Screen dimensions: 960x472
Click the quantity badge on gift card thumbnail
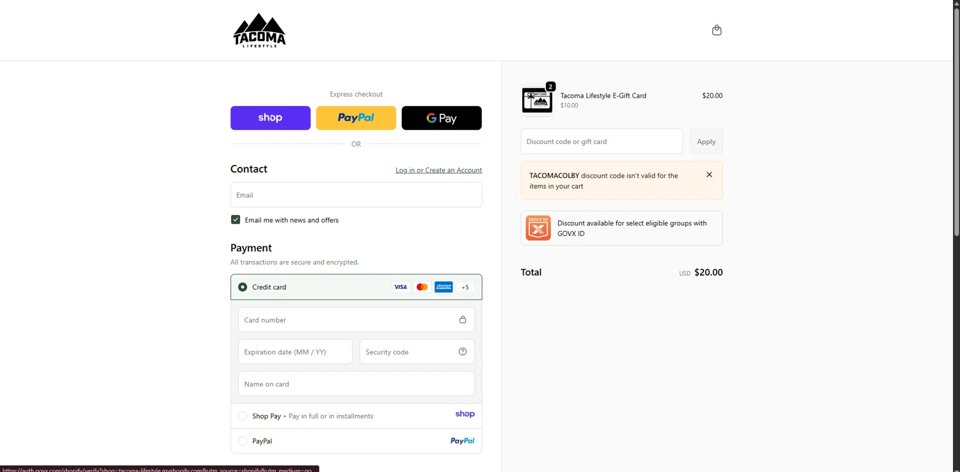550,86
